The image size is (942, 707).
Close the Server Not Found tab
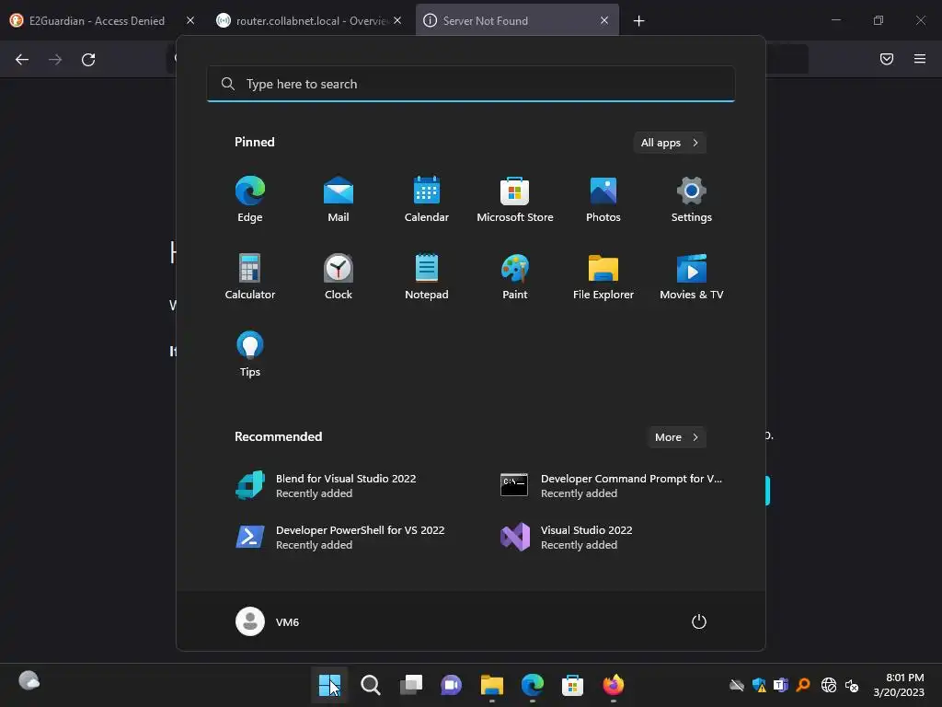click(x=604, y=20)
